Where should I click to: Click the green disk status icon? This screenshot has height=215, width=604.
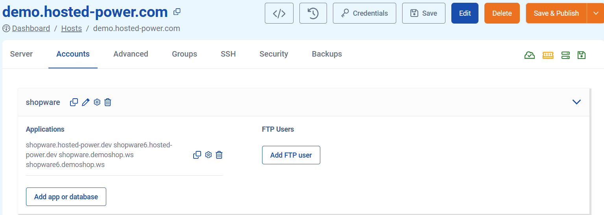click(x=582, y=55)
